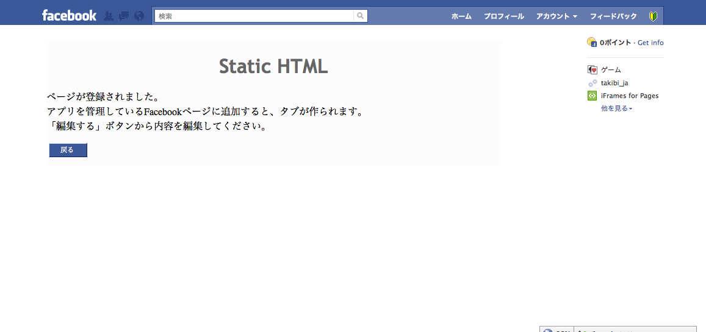Screen dimensions: 706x332
Task: Expand 他を見る to show more apps
Action: click(x=616, y=108)
